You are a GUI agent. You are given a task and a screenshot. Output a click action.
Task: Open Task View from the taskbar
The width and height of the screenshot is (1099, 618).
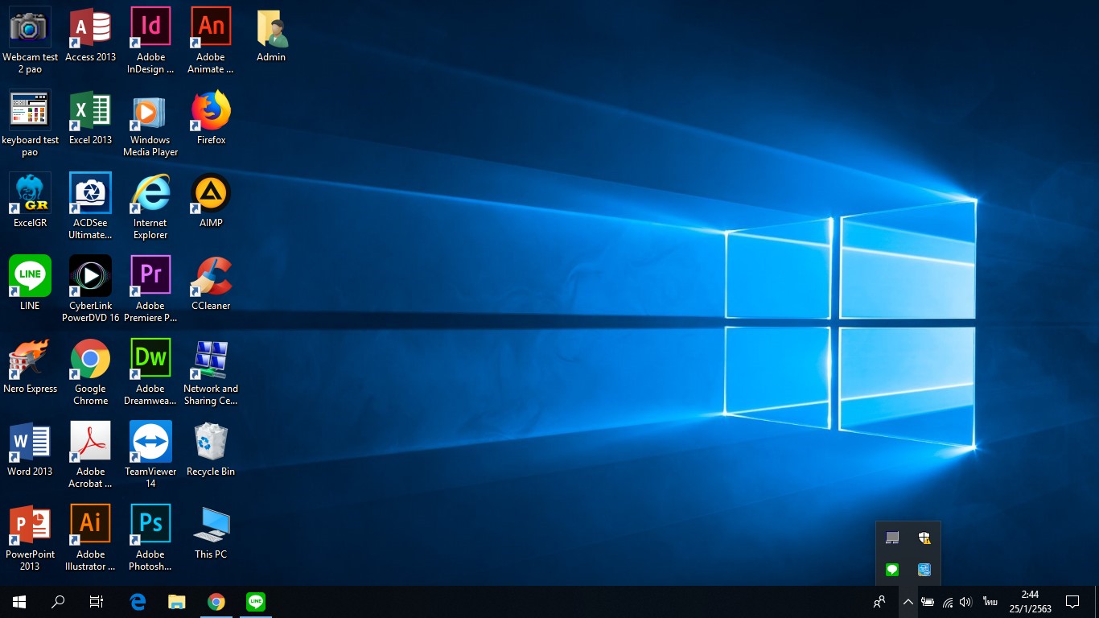click(x=97, y=602)
